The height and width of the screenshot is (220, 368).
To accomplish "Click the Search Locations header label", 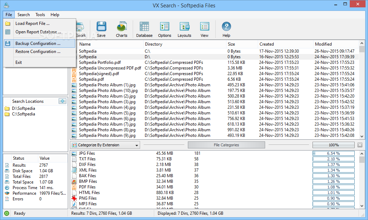I will pyautogui.click(x=28, y=101).
